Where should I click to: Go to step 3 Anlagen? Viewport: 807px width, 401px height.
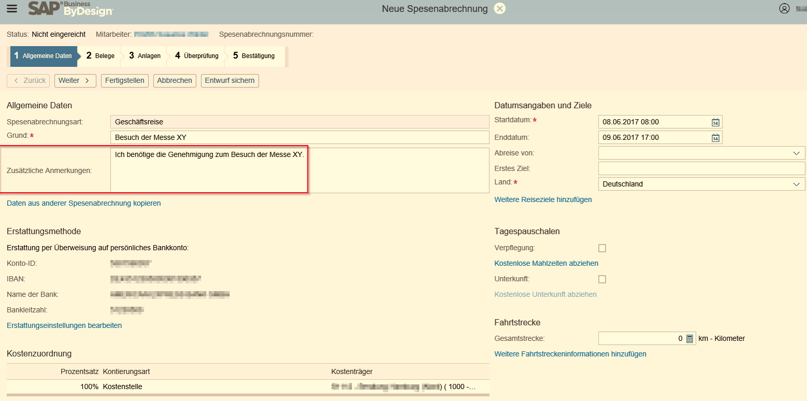(x=145, y=56)
